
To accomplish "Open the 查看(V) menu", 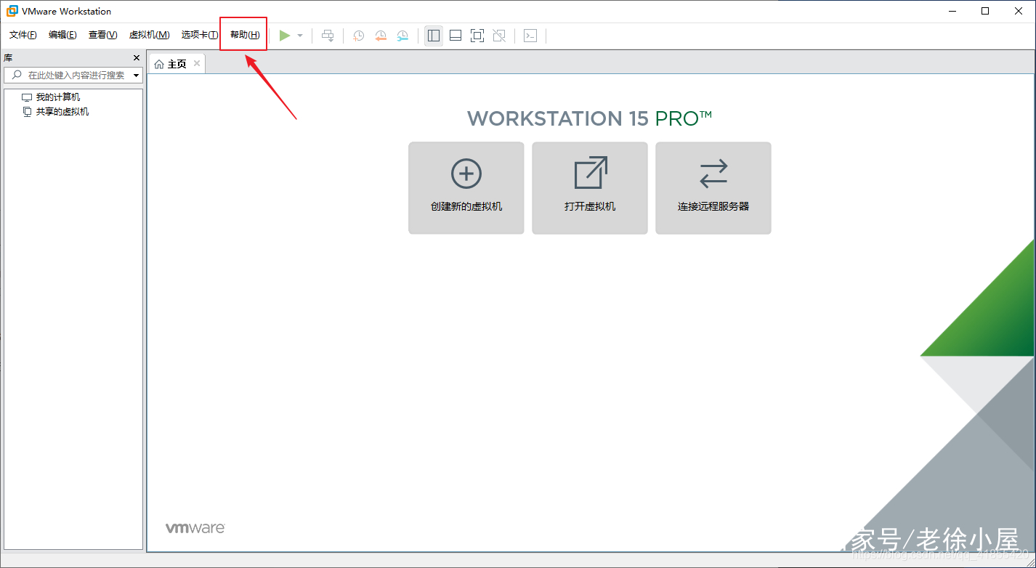I will coord(102,35).
